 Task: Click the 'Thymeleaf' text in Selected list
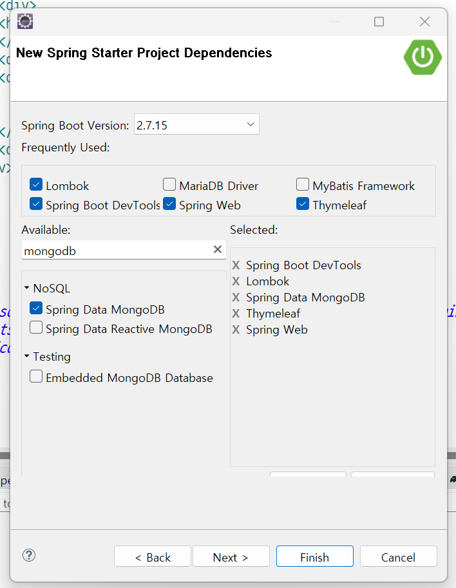point(273,314)
